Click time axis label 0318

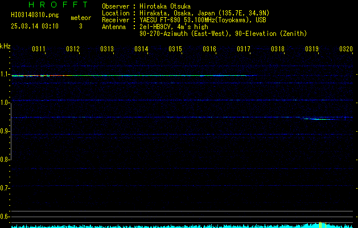[278, 49]
